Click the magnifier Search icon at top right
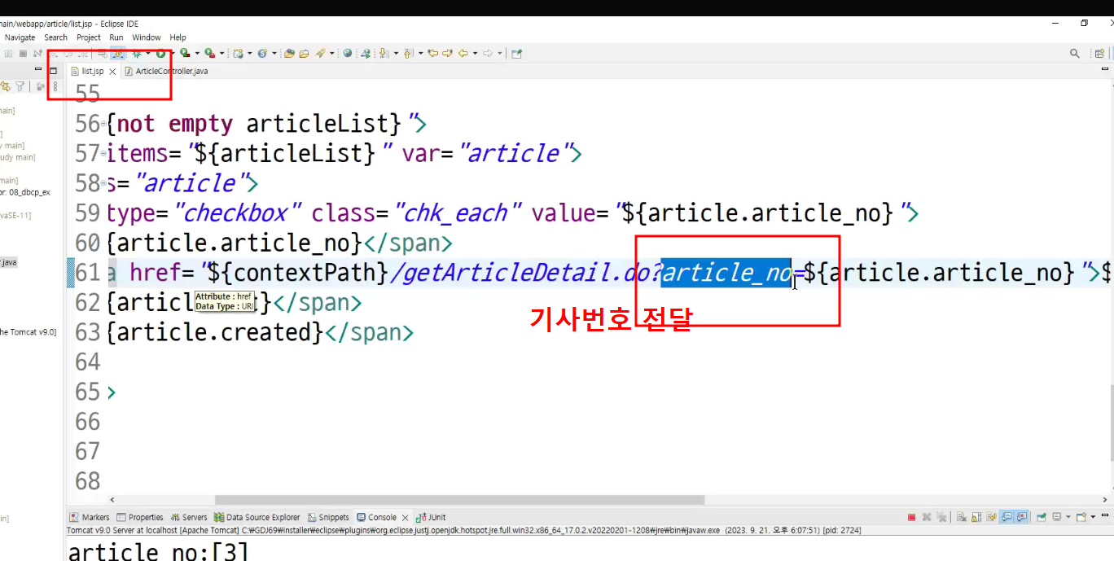Screen dimensions: 1114x561 (x=1075, y=54)
